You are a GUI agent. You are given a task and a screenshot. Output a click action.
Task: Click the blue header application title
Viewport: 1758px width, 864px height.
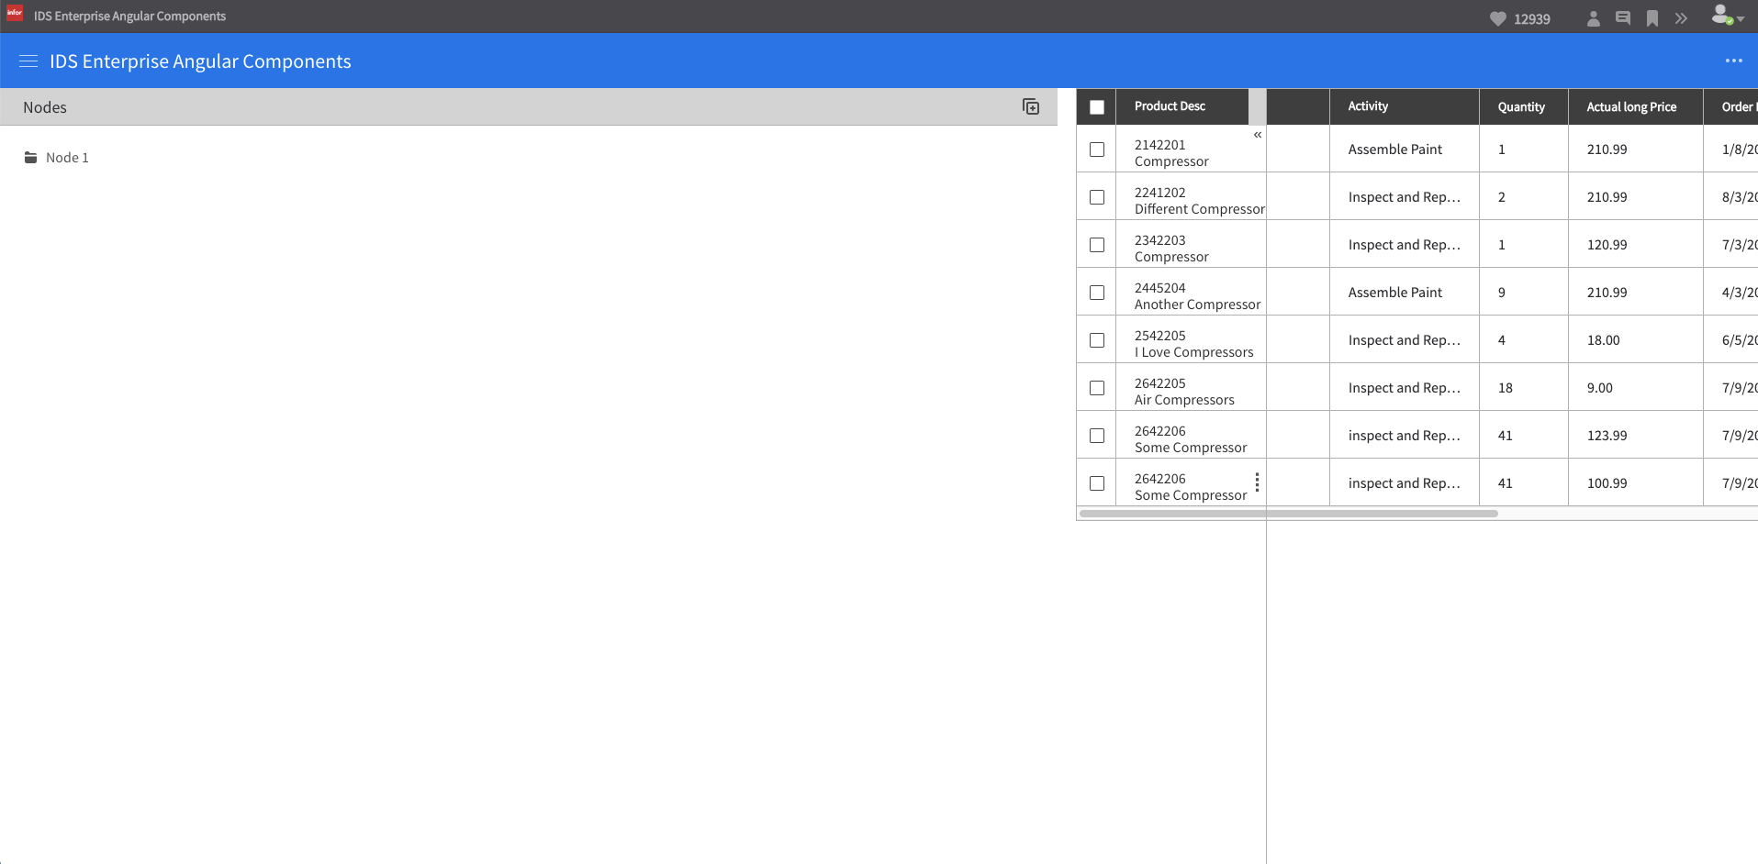click(x=200, y=61)
